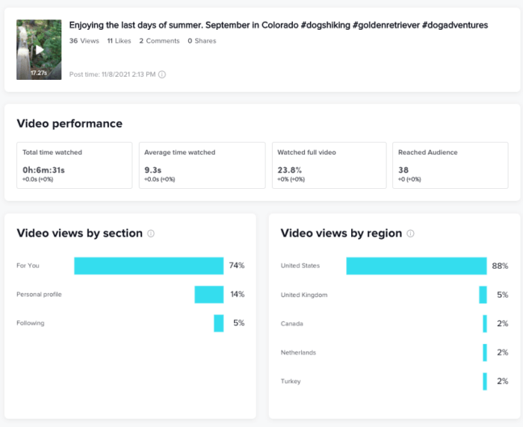This screenshot has width=523, height=427.
Task: Click the 17.27s duration label on thumbnail
Action: point(39,72)
